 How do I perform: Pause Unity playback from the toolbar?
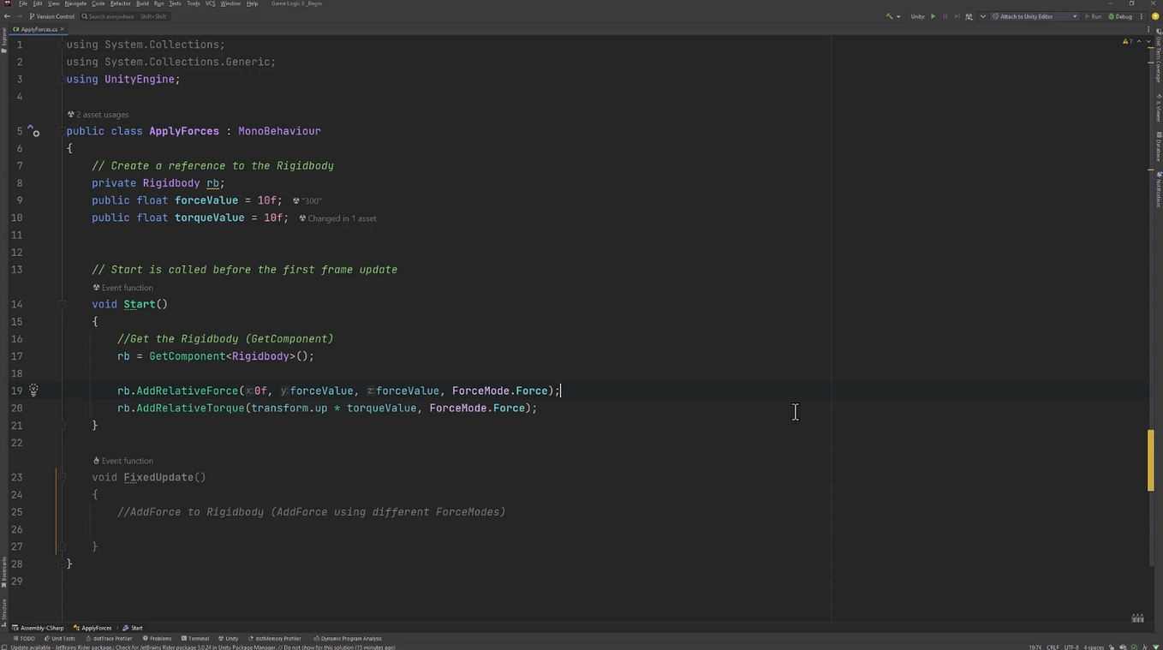click(945, 16)
